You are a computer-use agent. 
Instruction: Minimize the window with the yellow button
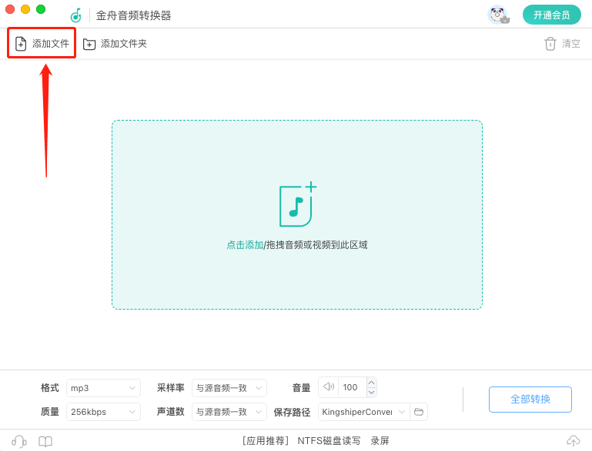tap(25, 9)
